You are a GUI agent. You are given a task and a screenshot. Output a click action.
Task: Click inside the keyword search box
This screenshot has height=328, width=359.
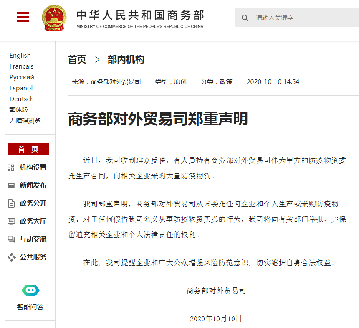[292, 18]
